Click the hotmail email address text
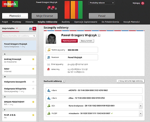The image size is (150, 122). click(78, 64)
